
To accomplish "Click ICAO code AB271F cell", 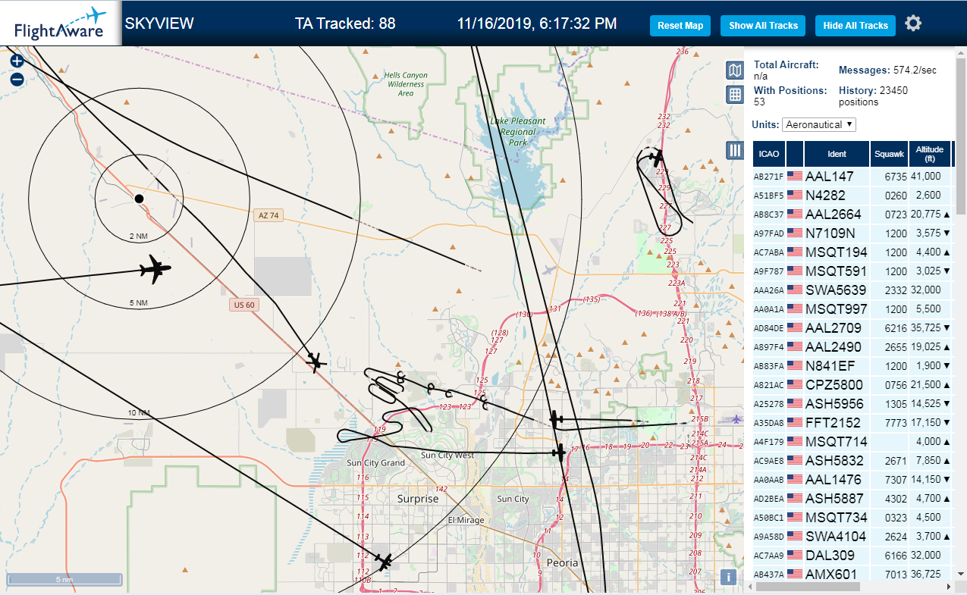I will [769, 177].
